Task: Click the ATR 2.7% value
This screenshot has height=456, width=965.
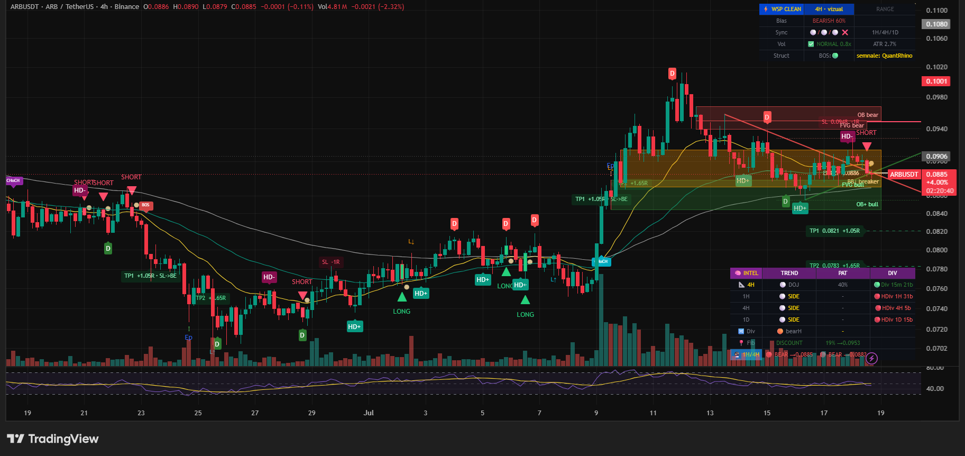Action: 885,44
